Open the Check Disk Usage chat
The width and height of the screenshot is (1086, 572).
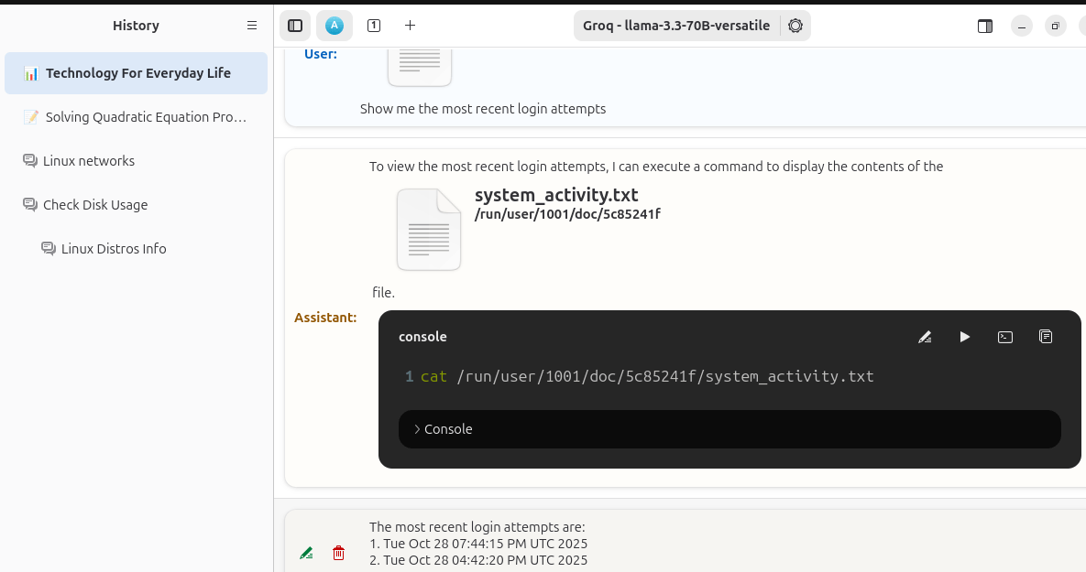[x=95, y=205]
